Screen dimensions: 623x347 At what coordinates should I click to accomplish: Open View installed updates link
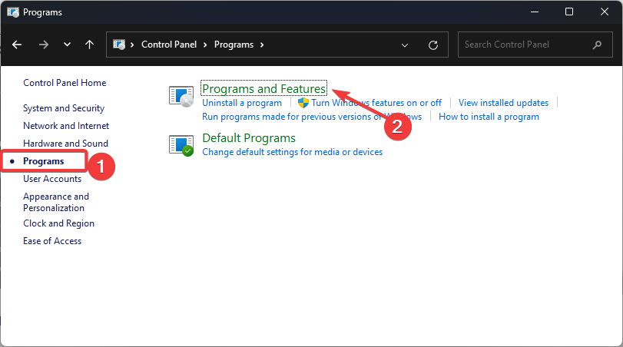(x=503, y=103)
